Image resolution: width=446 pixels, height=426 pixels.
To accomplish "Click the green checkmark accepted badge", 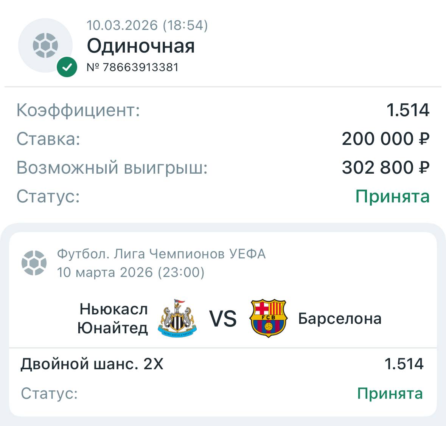I will 67,67.
